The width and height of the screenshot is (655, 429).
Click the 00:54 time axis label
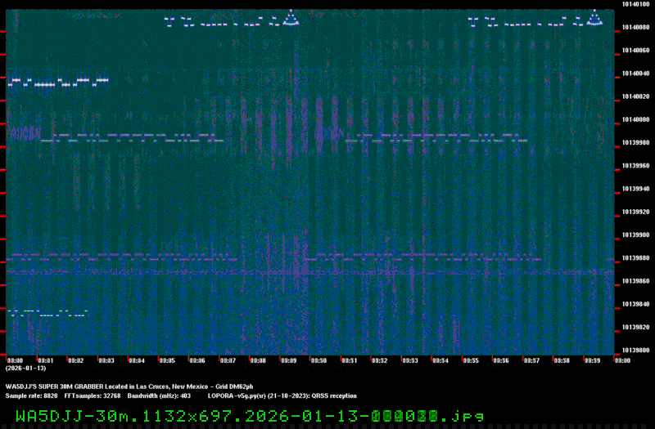440,360
